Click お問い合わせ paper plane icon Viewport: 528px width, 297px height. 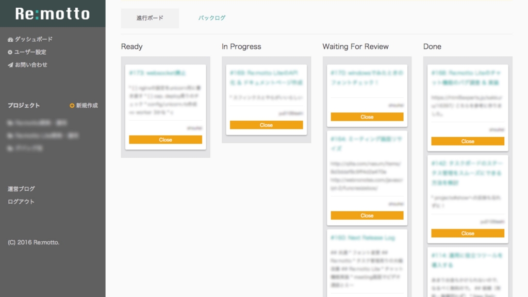pos(10,65)
